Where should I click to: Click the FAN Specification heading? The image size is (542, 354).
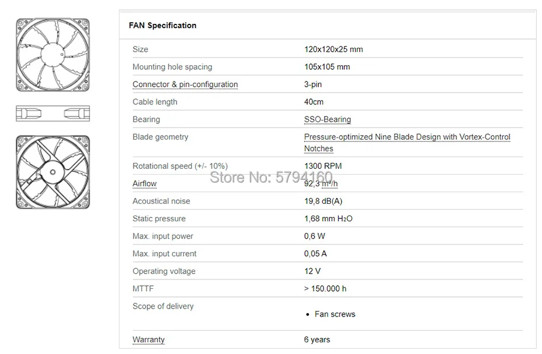163,26
